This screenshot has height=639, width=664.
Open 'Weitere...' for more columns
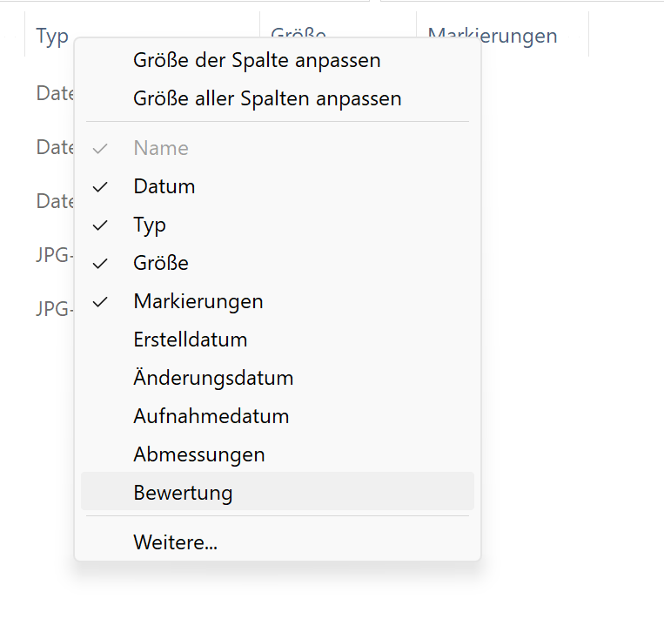tap(176, 542)
